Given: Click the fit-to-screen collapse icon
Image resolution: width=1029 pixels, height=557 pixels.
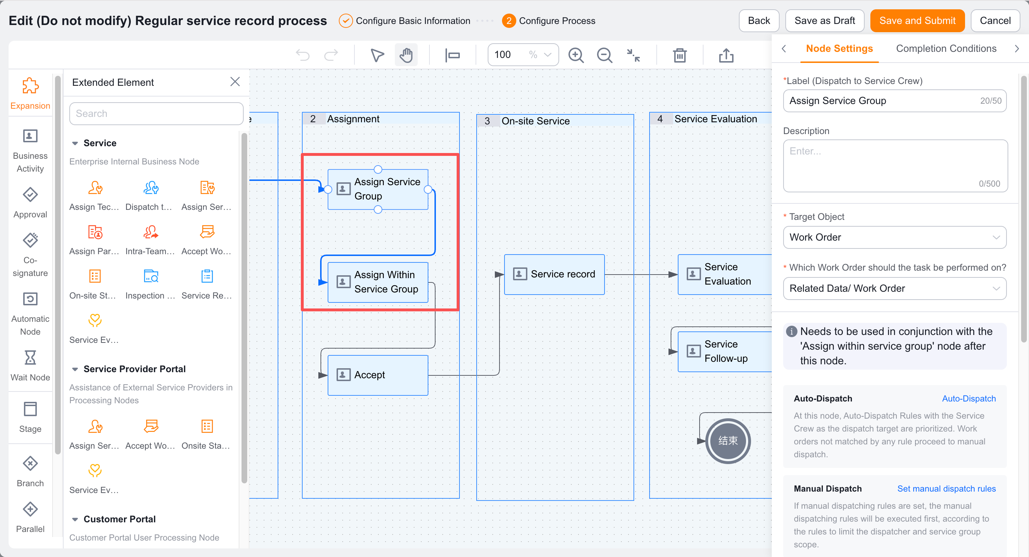Looking at the screenshot, I should [633, 55].
